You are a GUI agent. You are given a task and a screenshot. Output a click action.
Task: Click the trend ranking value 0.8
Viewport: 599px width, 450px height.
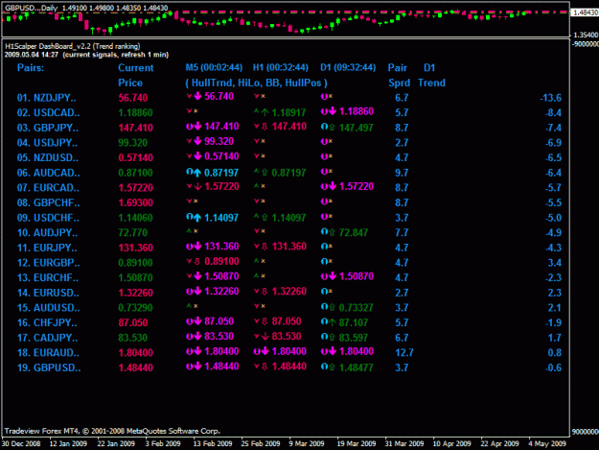(x=555, y=352)
